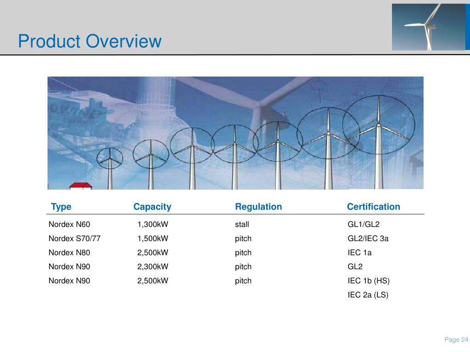Click the "IEC 2a (LS)" certification
The image size is (470, 352).
tap(368, 295)
